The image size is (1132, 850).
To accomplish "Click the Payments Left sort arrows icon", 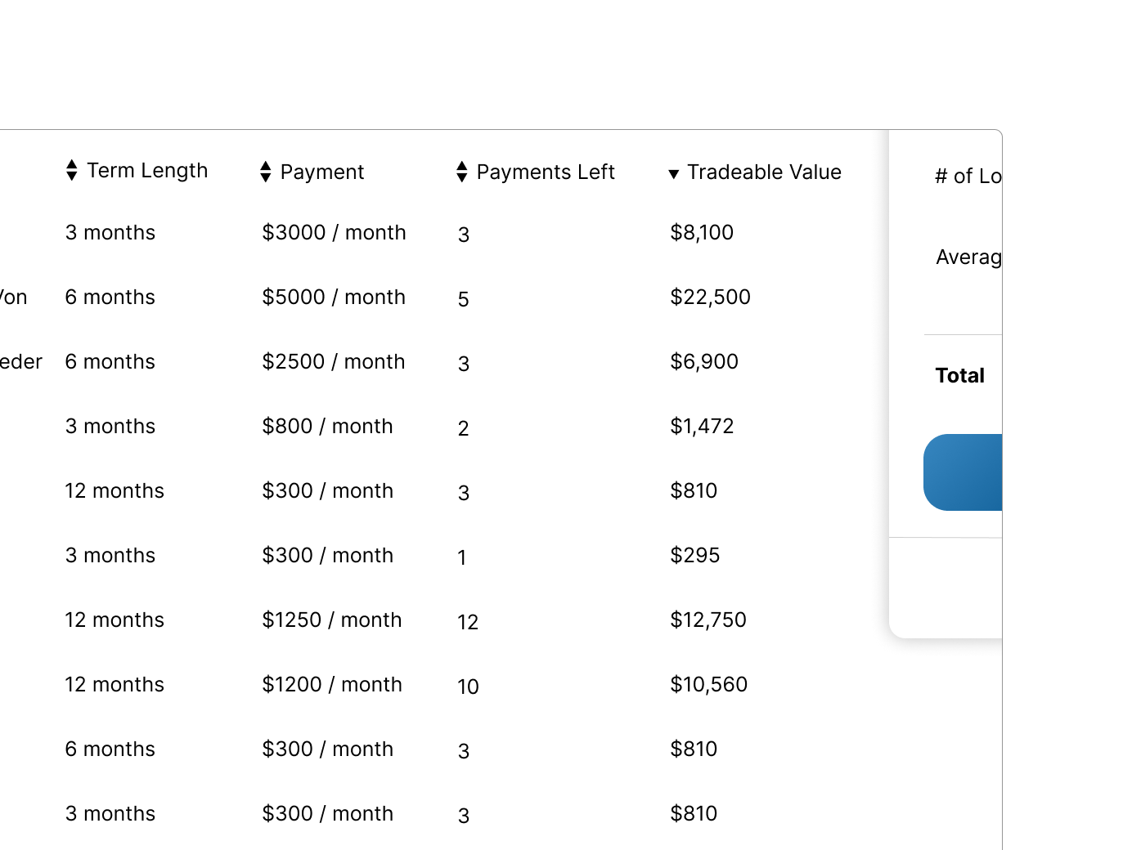I will click(x=462, y=172).
